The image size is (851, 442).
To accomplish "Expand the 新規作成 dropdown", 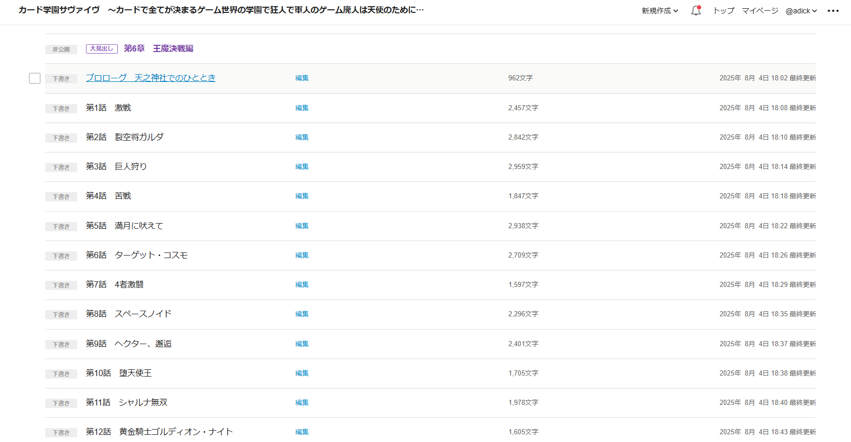I will point(659,11).
